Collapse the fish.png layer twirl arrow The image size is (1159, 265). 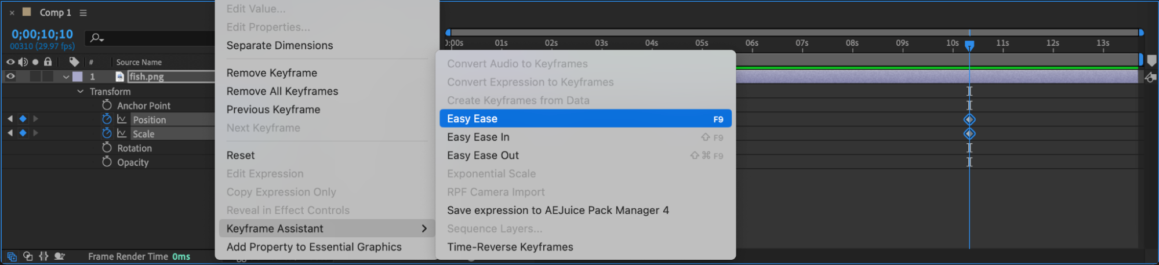(x=66, y=77)
